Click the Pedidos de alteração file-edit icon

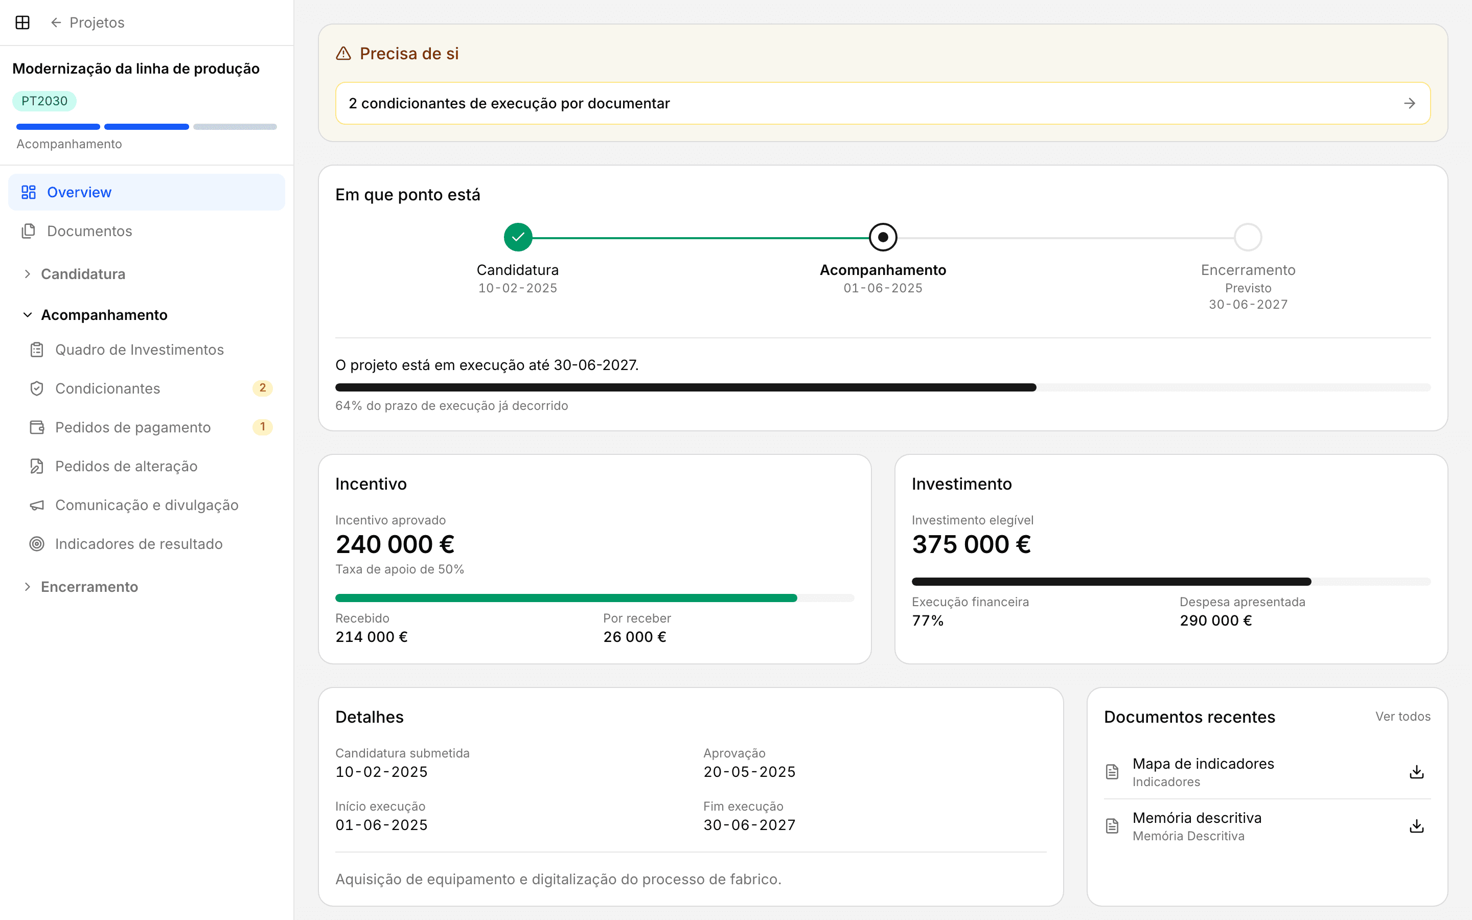(37, 466)
